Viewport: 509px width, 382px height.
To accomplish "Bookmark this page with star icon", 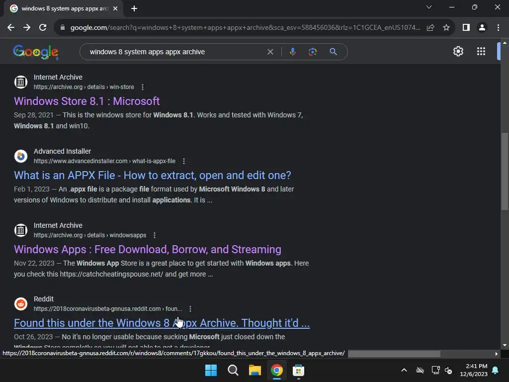I will pos(446,28).
